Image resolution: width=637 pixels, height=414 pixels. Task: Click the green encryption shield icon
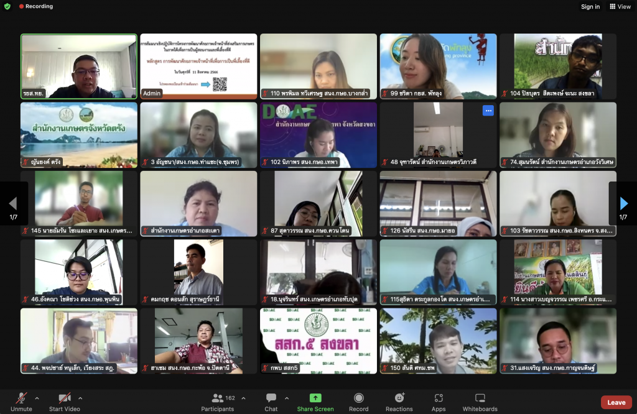coord(7,6)
